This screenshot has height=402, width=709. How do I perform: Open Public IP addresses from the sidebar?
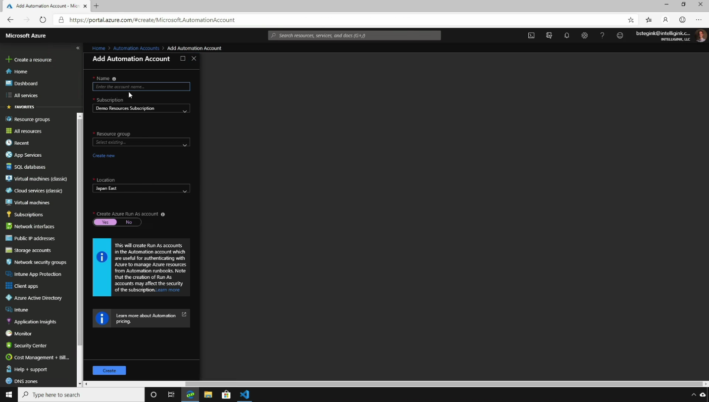tap(34, 238)
